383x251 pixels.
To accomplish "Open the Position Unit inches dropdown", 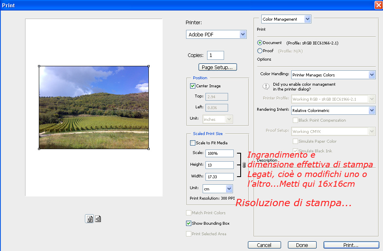I will [x=218, y=119].
